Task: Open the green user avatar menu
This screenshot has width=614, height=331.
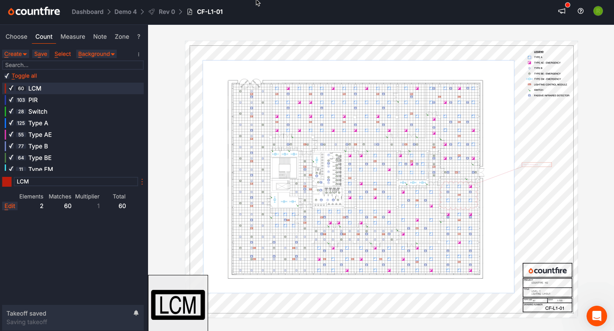Action: (x=598, y=11)
